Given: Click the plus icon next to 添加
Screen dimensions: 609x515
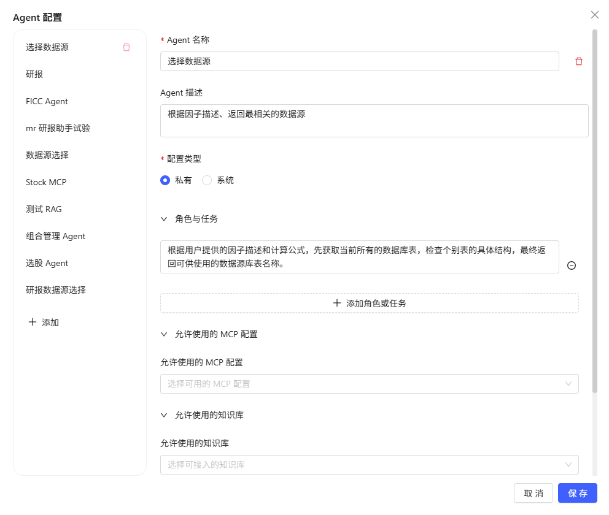Looking at the screenshot, I should point(33,322).
